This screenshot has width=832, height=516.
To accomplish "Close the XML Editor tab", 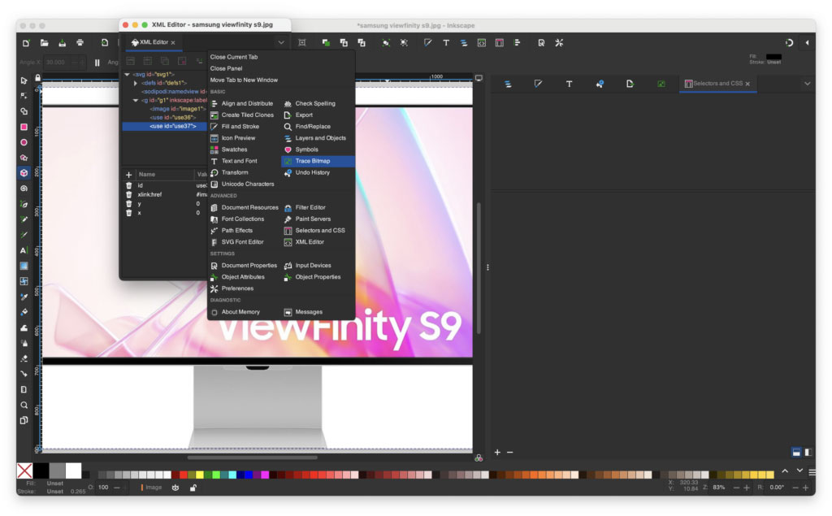I will tap(173, 43).
